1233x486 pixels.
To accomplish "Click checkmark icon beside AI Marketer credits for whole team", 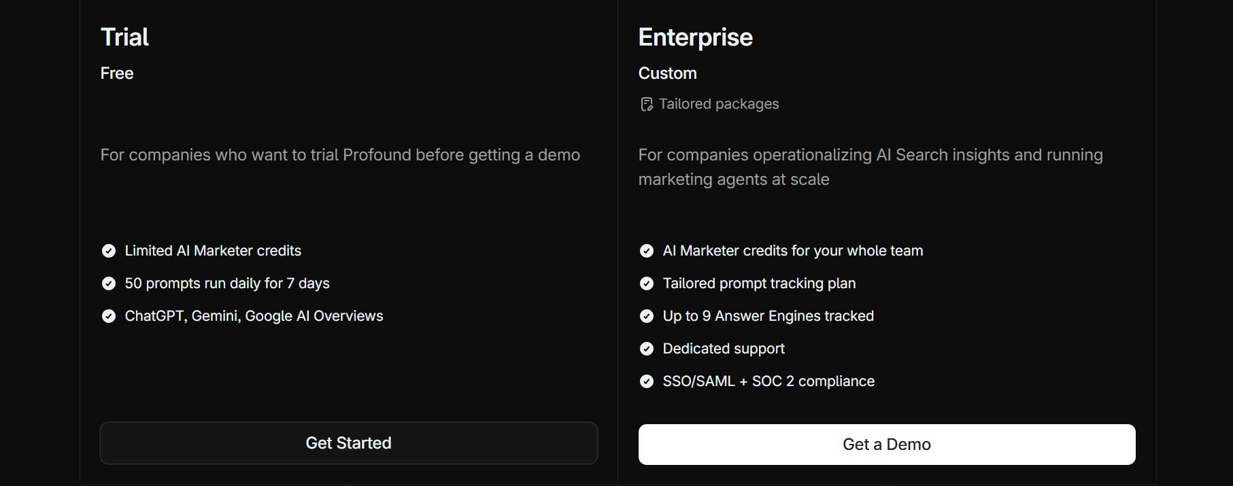I will click(647, 251).
